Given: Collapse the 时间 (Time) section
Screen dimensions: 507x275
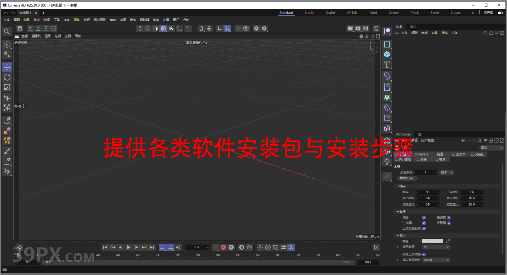Looking at the screenshot, I should point(398,186).
